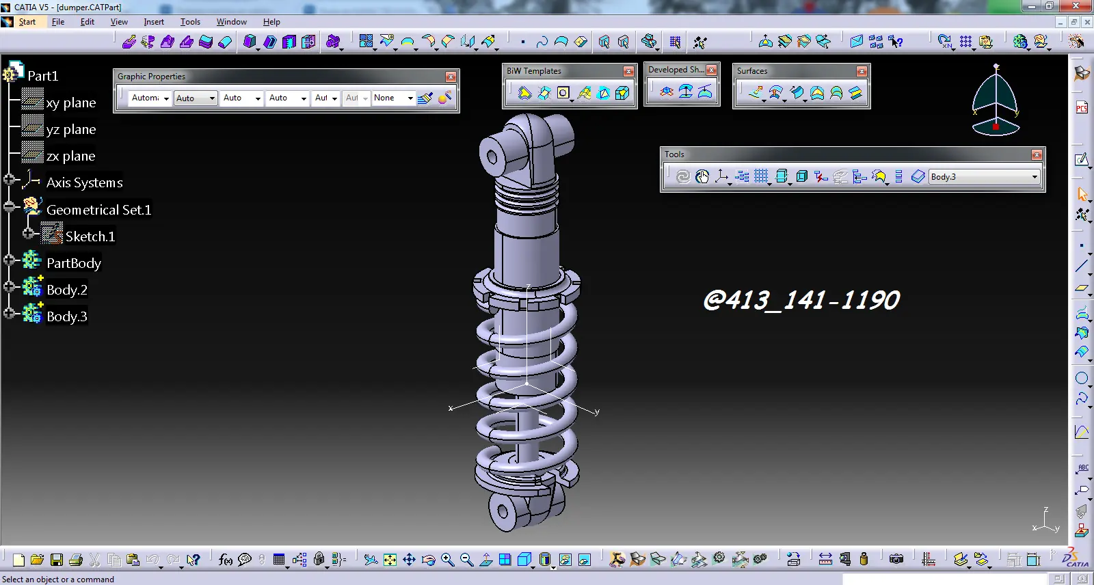This screenshot has width=1094, height=585.
Task: Close the Graphic Properties panel
Action: coord(451,77)
